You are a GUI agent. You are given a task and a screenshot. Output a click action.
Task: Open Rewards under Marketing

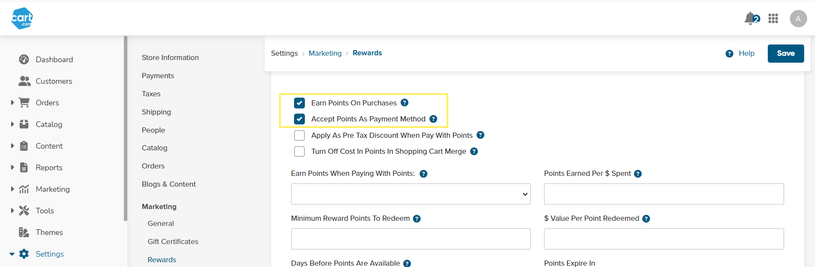[x=162, y=260]
